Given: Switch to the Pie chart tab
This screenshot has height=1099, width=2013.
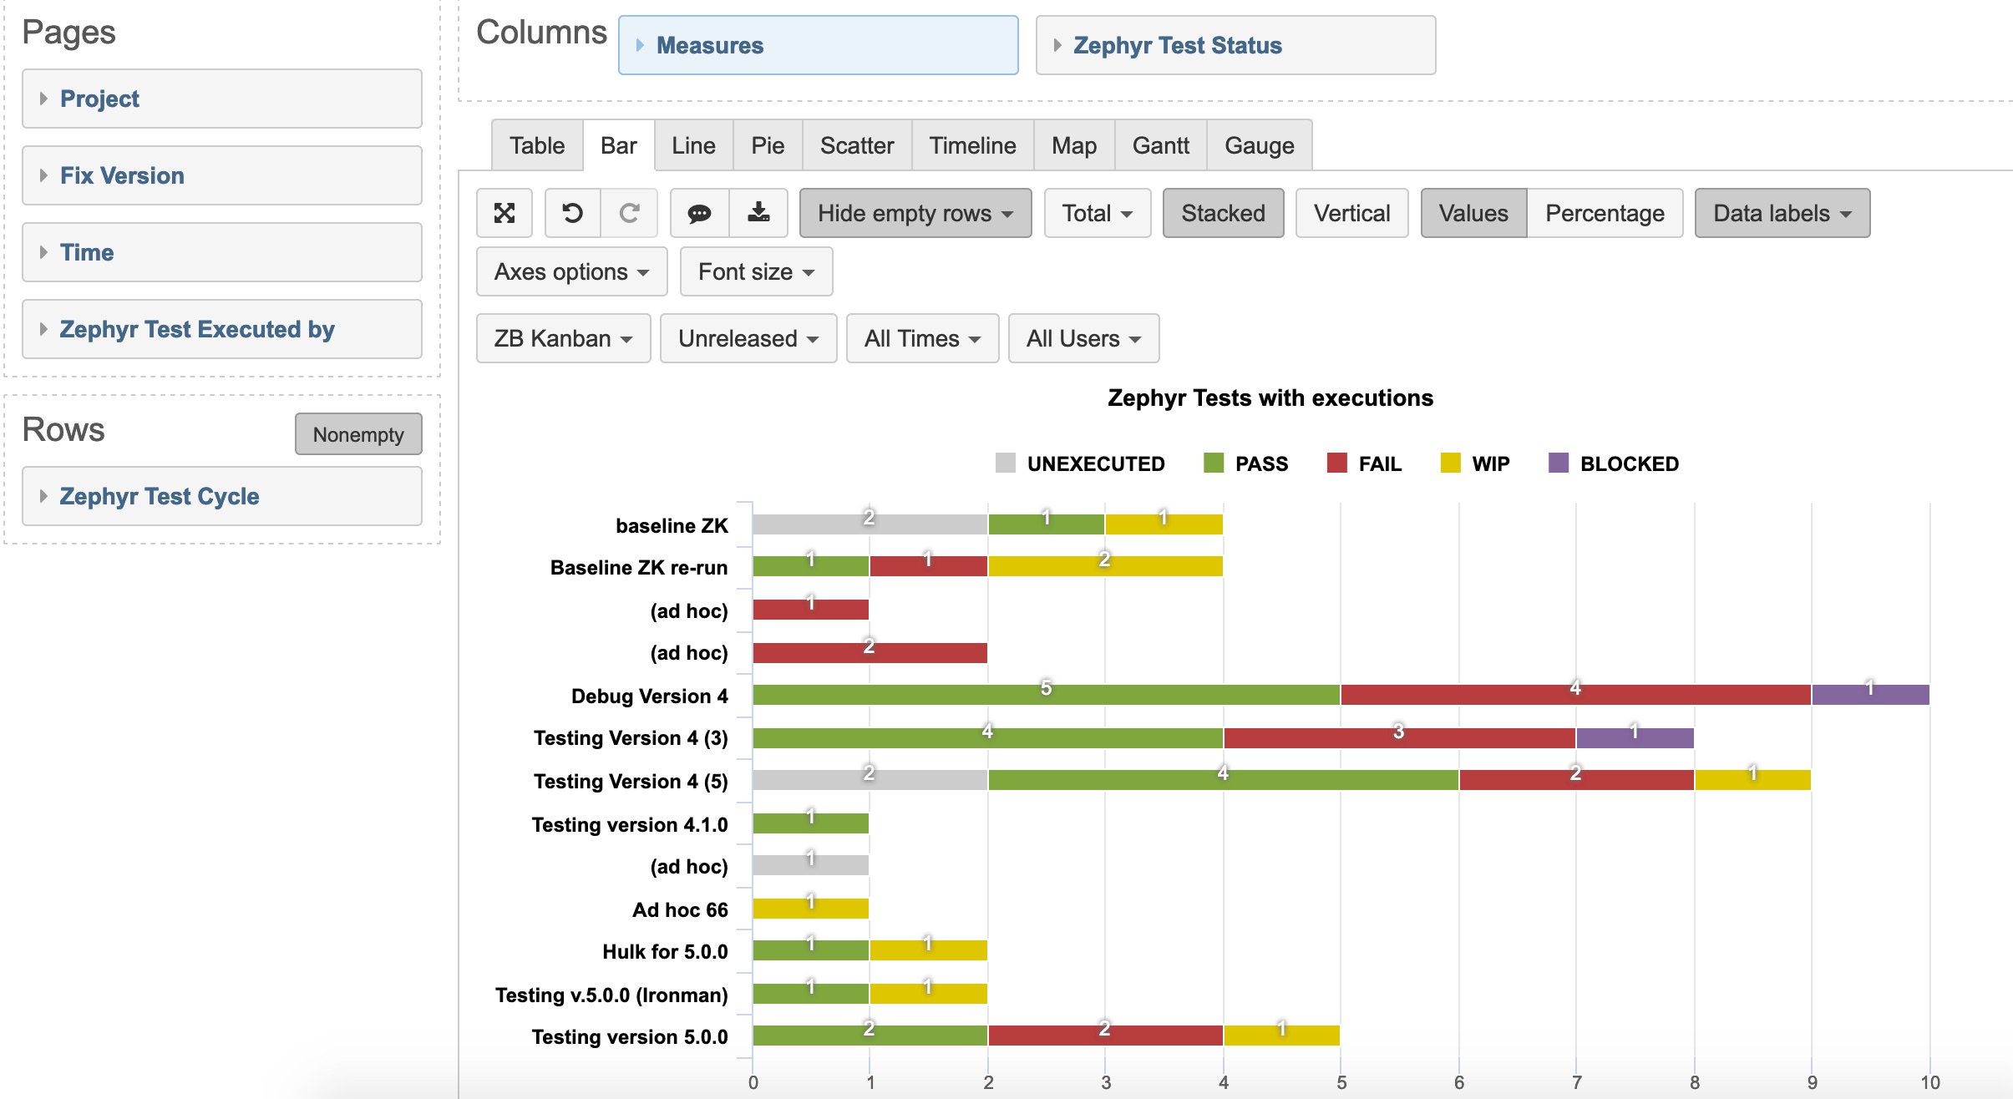Looking at the screenshot, I should [x=767, y=145].
